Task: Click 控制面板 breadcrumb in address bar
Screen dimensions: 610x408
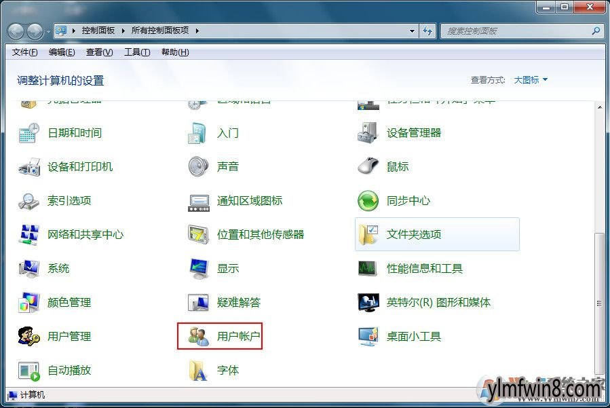Action: (x=98, y=31)
